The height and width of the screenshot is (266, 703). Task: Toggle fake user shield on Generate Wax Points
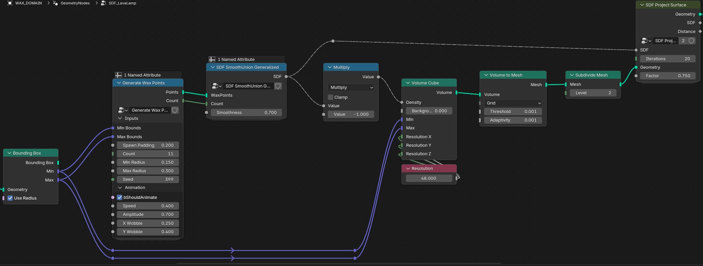pyautogui.click(x=175, y=110)
